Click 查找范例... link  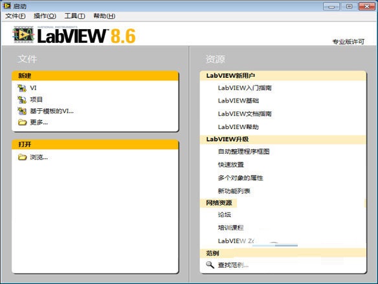click(233, 265)
